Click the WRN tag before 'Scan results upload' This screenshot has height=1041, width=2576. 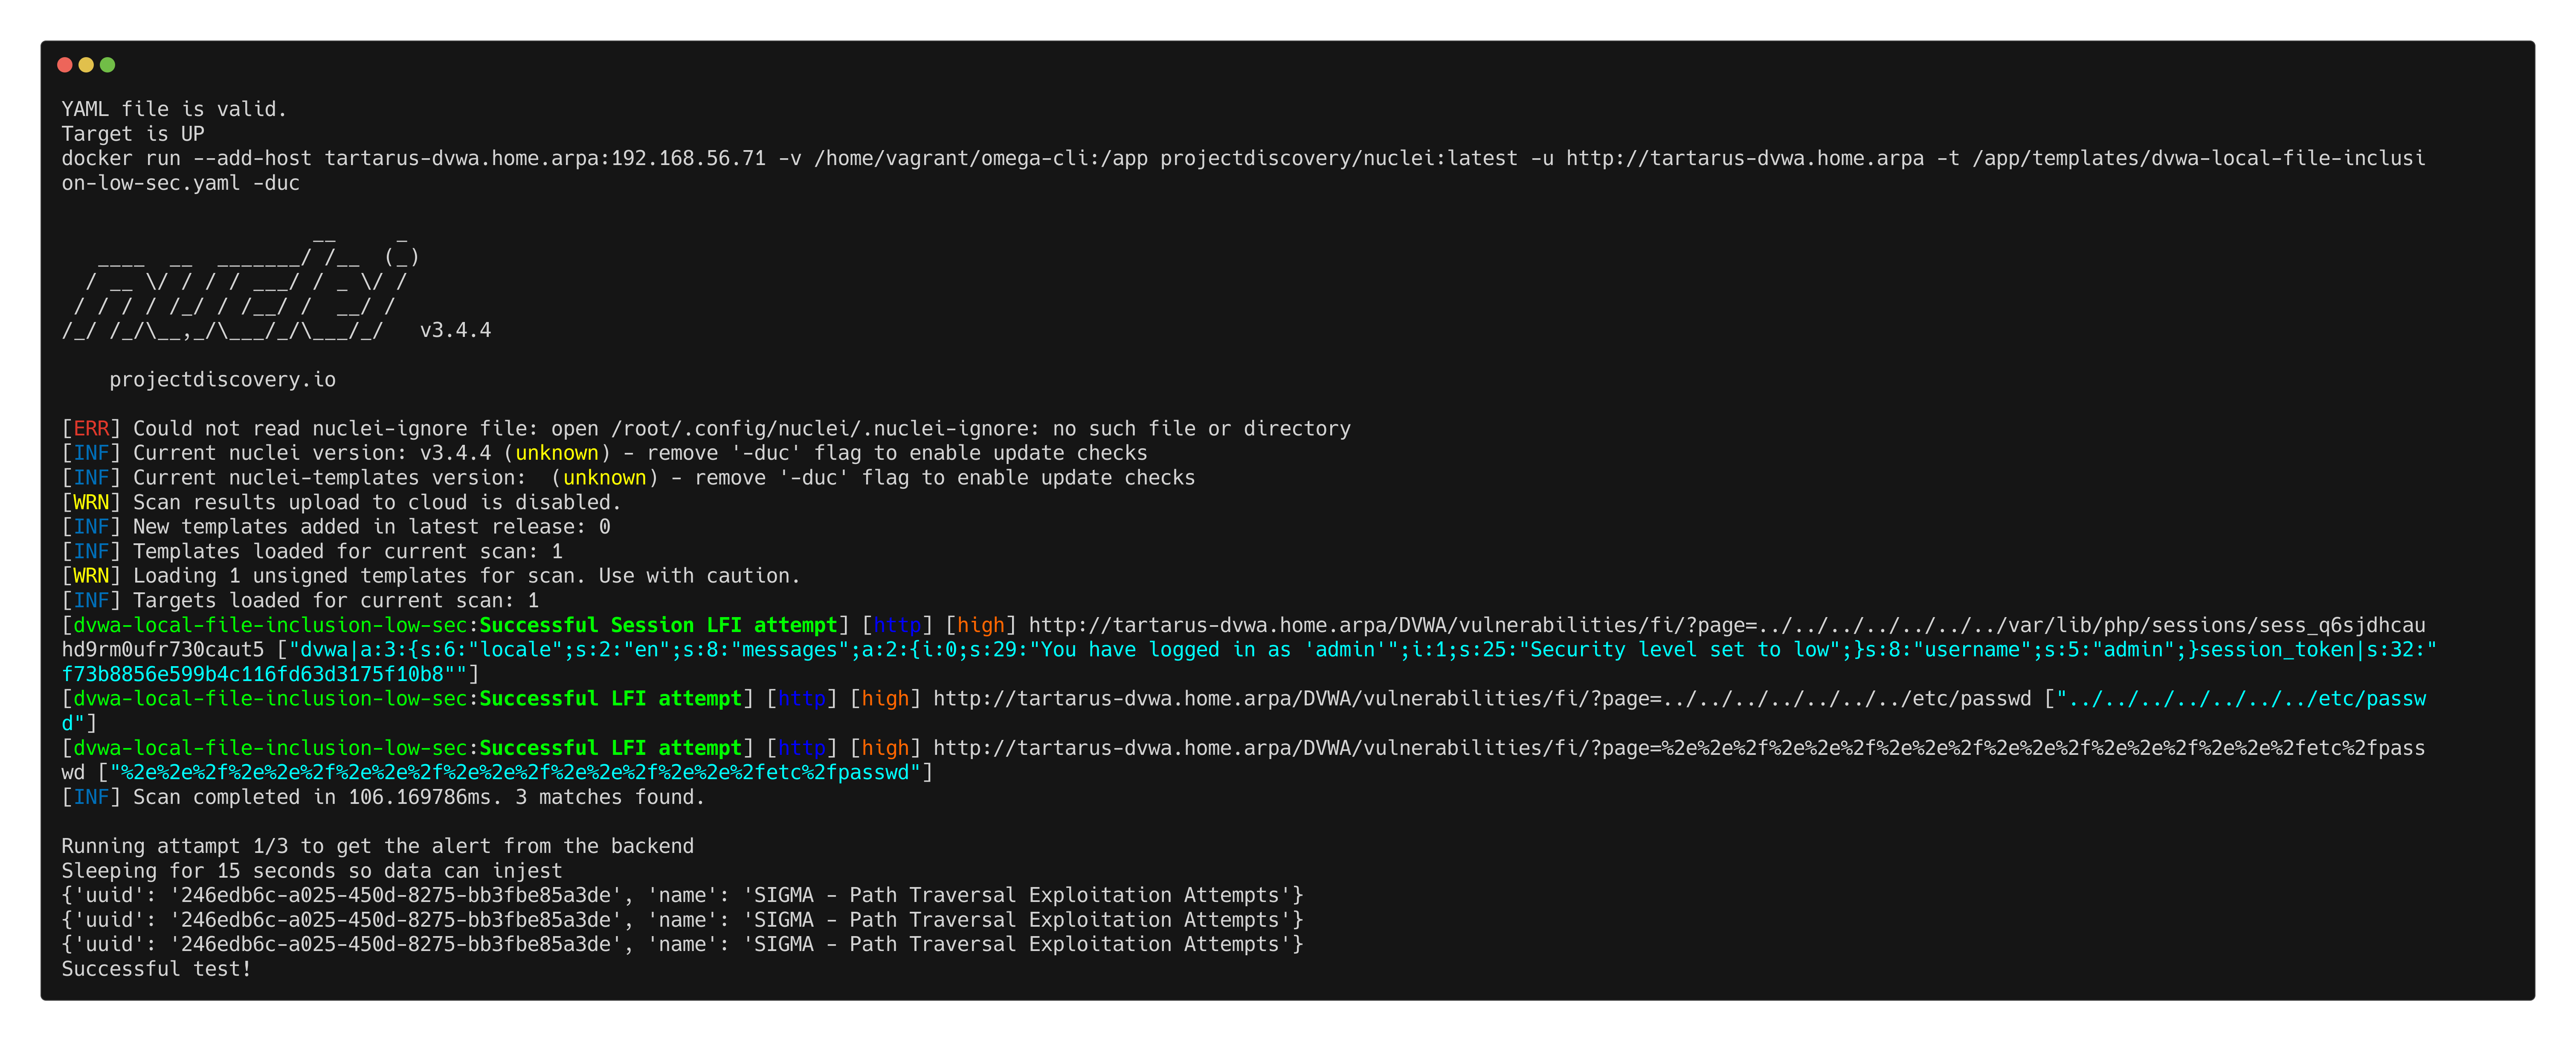[91, 503]
